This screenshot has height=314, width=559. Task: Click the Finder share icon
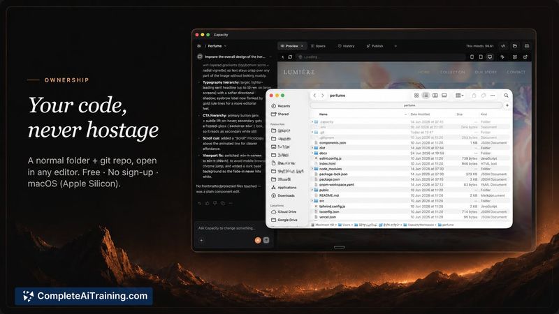[474, 96]
